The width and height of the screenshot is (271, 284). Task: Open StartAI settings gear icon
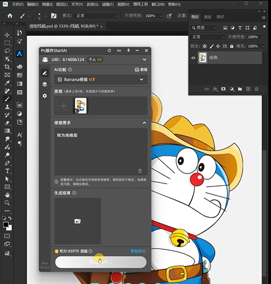(45, 96)
